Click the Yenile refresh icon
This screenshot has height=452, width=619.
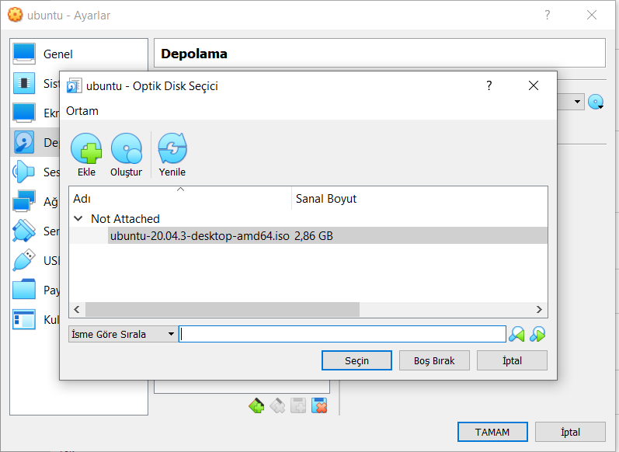[x=172, y=148]
